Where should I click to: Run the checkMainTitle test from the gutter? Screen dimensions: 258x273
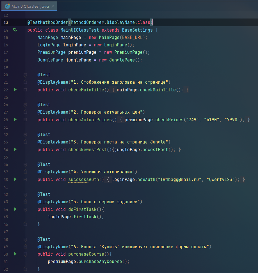click(15, 90)
